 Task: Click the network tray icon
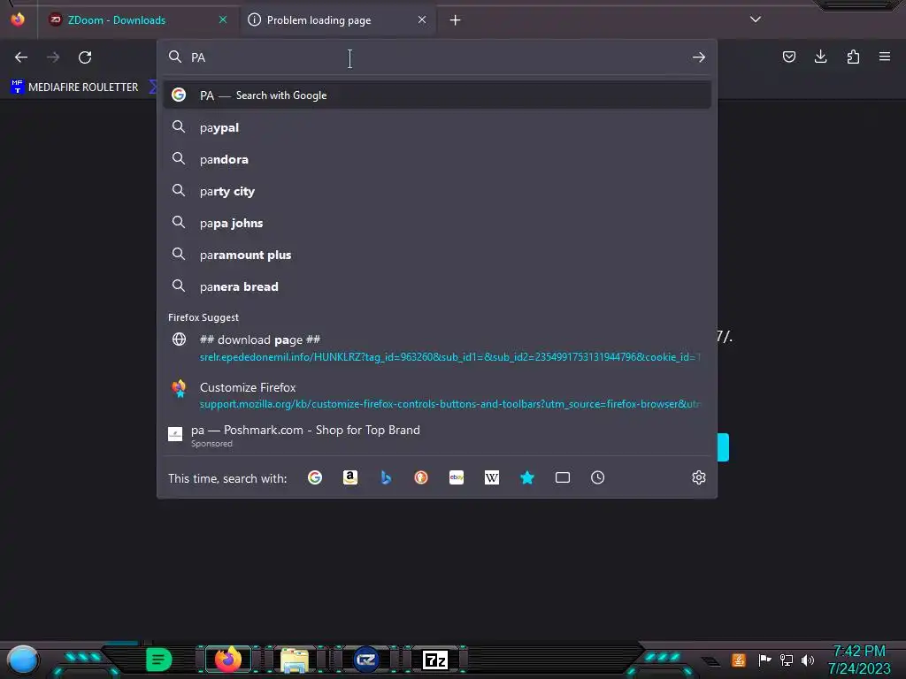[x=786, y=660]
